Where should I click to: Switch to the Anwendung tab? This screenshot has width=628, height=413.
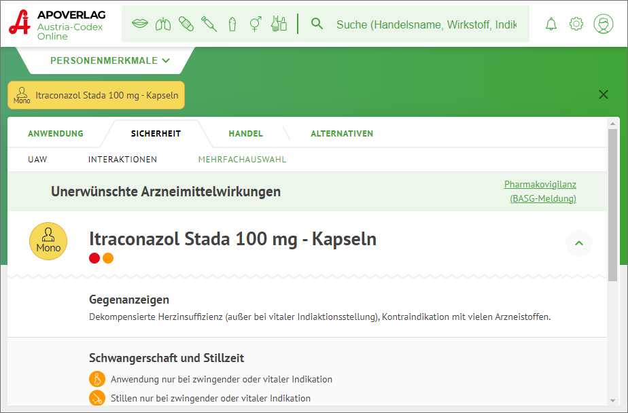click(x=56, y=134)
